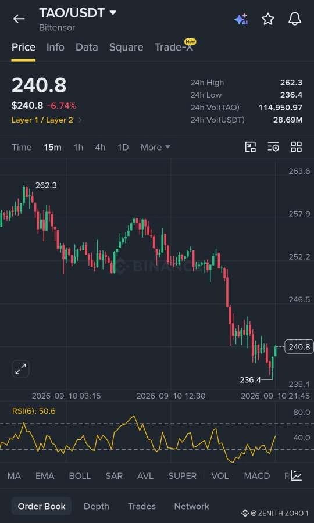Screen dimensions: 314x523
Task: Switch to the Info tab
Action: pyautogui.click(x=55, y=47)
